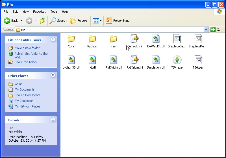Screen dimensions: 226x158
Task: Open the Help menu
Action: [65, 12]
